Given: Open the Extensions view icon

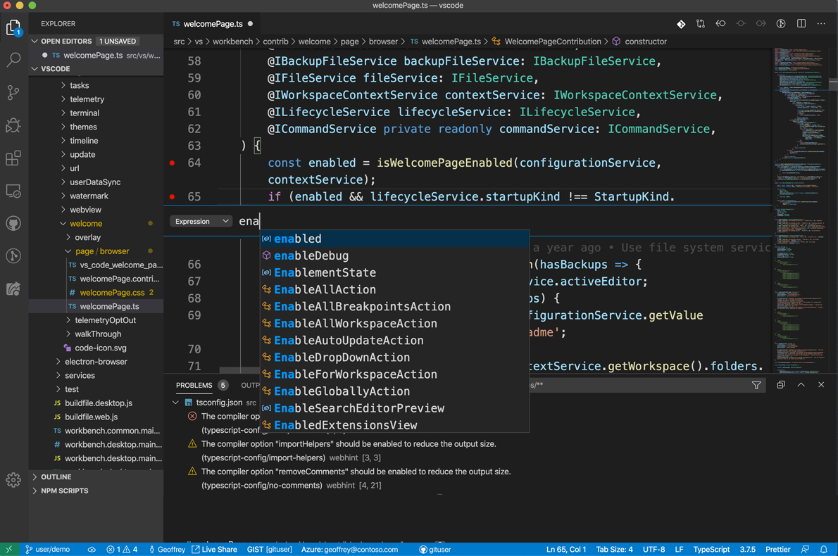Looking at the screenshot, I should click(x=13, y=159).
